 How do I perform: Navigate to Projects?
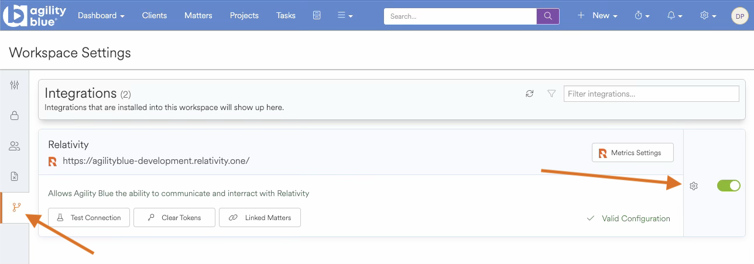click(244, 16)
